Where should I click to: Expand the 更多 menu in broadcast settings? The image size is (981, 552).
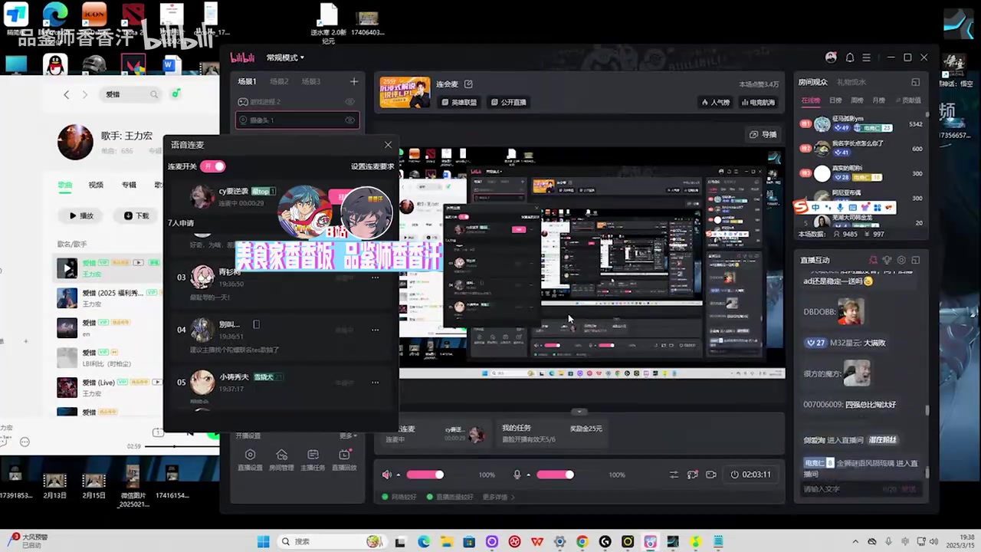tap(348, 435)
